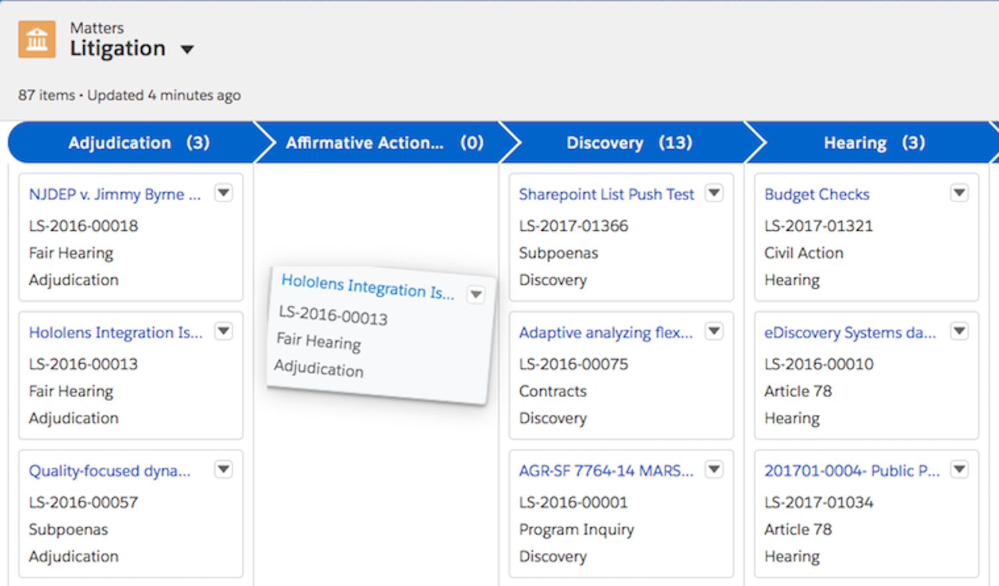The image size is (999, 586).
Task: Open Quality-focused dyna... matter link
Action: pyautogui.click(x=110, y=471)
